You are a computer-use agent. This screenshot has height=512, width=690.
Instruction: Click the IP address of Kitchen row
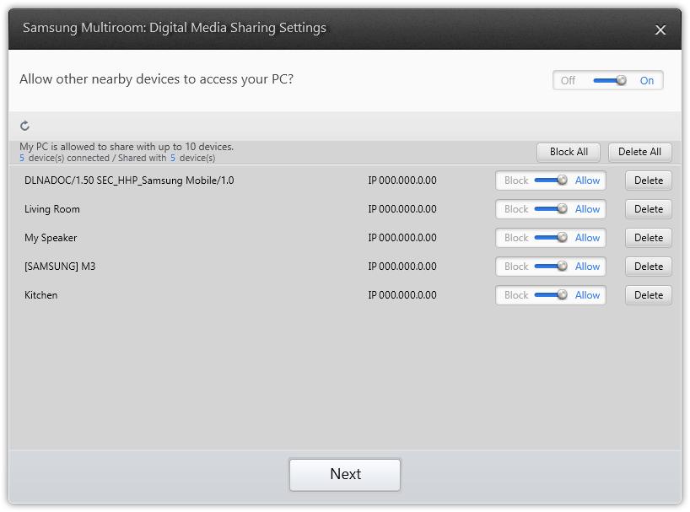pos(402,294)
